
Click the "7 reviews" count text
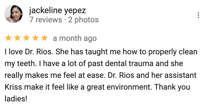pyautogui.click(x=46, y=20)
